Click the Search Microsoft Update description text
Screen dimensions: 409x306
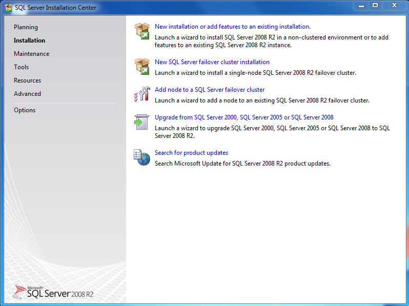(x=242, y=164)
